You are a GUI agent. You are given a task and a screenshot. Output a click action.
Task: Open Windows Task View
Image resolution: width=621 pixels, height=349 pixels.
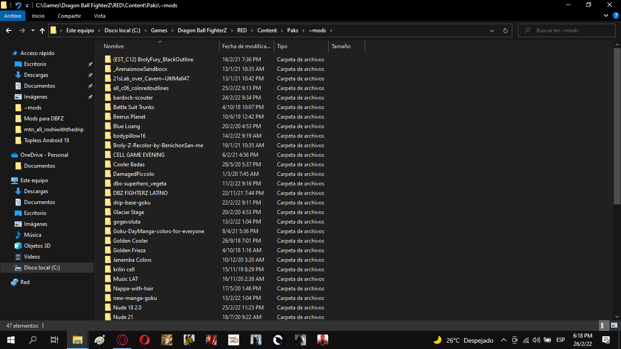click(54, 339)
